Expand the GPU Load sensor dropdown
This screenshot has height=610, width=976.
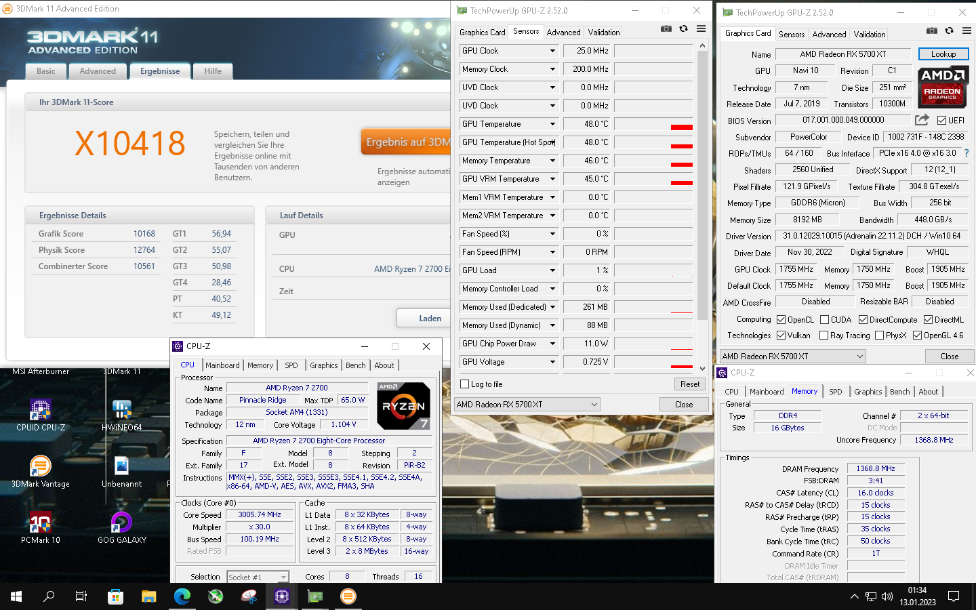pyautogui.click(x=552, y=270)
